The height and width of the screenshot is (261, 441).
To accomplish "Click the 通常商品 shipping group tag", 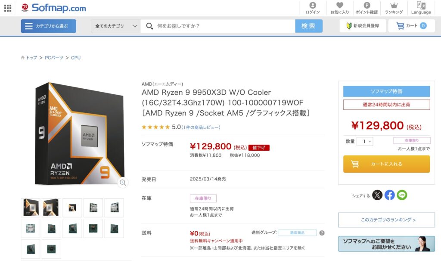I will point(297,233).
